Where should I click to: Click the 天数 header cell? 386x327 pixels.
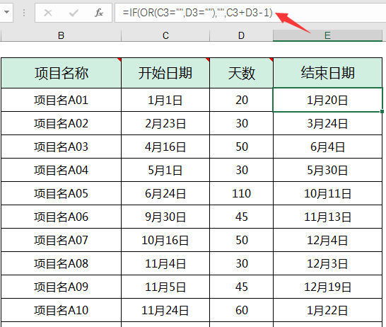click(241, 73)
